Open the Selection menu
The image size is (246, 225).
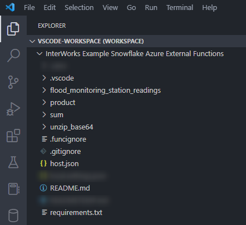click(79, 8)
